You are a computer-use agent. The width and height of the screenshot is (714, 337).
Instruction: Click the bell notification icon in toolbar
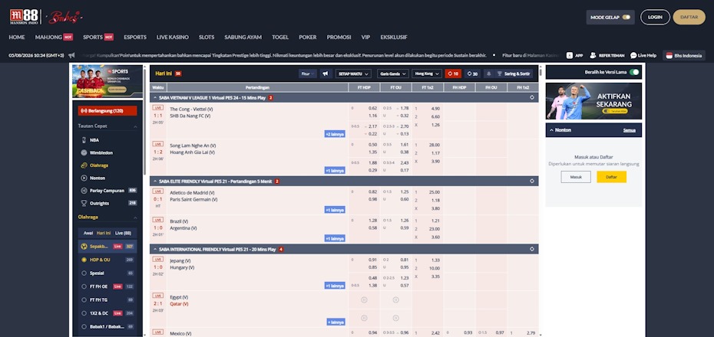[489, 74]
